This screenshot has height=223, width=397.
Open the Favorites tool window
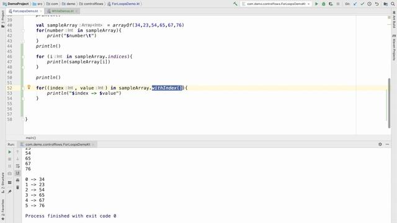pos(2,209)
